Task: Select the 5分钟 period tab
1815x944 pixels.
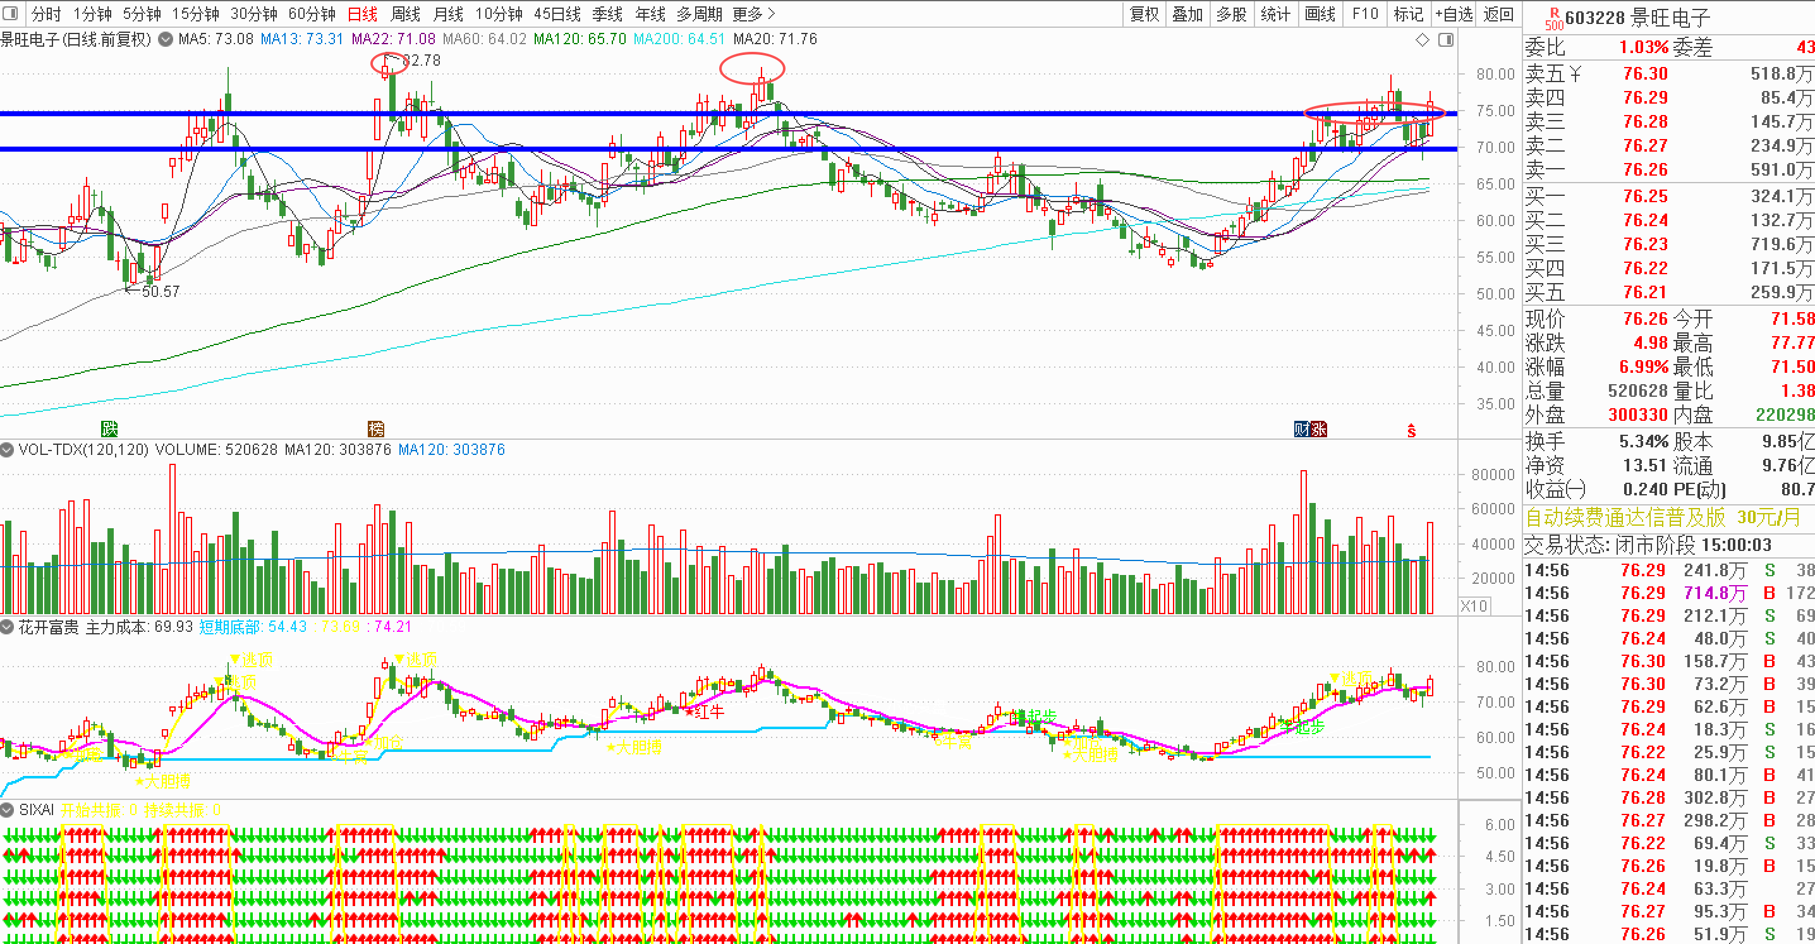Action: tap(142, 14)
